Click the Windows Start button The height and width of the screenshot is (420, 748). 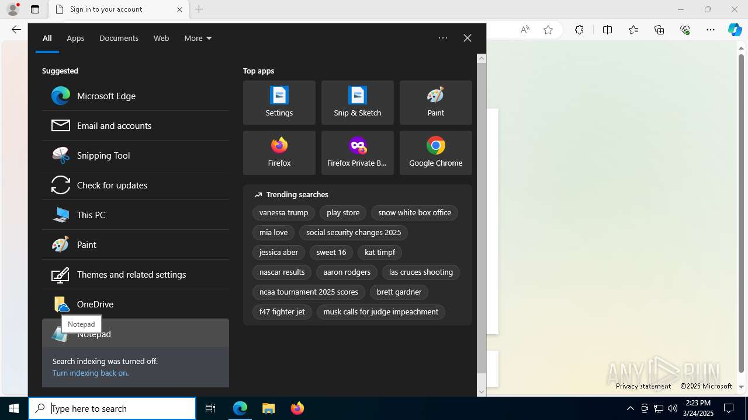coord(14,408)
